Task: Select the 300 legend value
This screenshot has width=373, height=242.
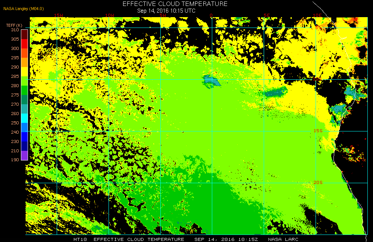Action: 15,48
